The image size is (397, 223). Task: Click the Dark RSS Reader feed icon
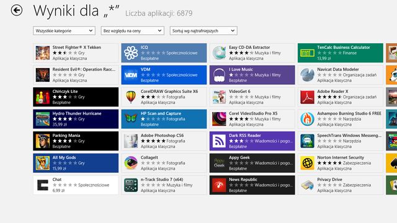(219, 141)
